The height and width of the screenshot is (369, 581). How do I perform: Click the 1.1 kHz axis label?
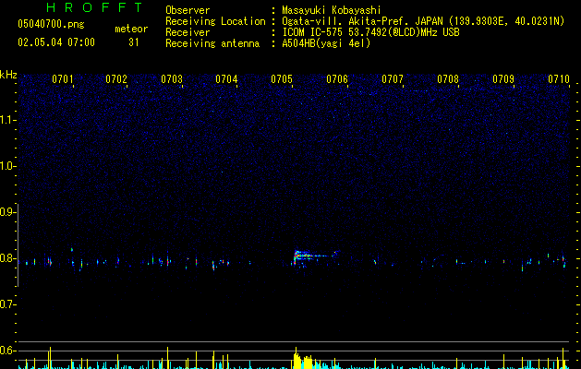click(x=7, y=120)
